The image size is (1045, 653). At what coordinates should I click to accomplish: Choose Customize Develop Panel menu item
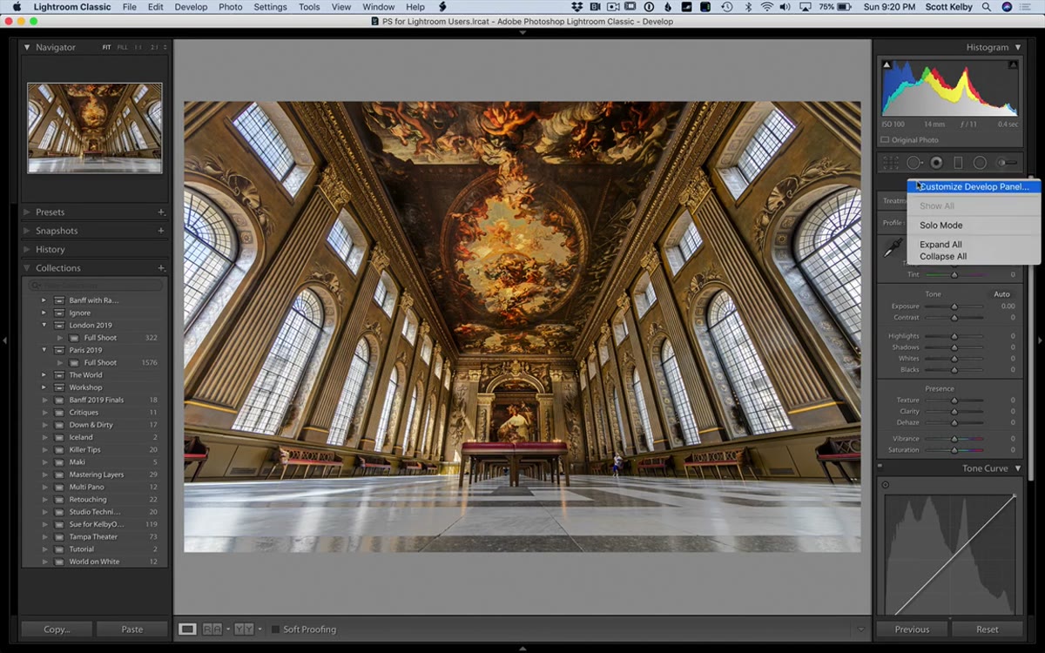point(974,186)
